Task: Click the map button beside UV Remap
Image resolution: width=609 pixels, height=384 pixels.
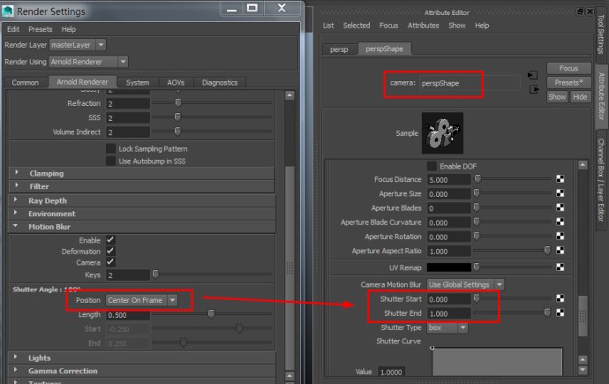Action: (560, 267)
